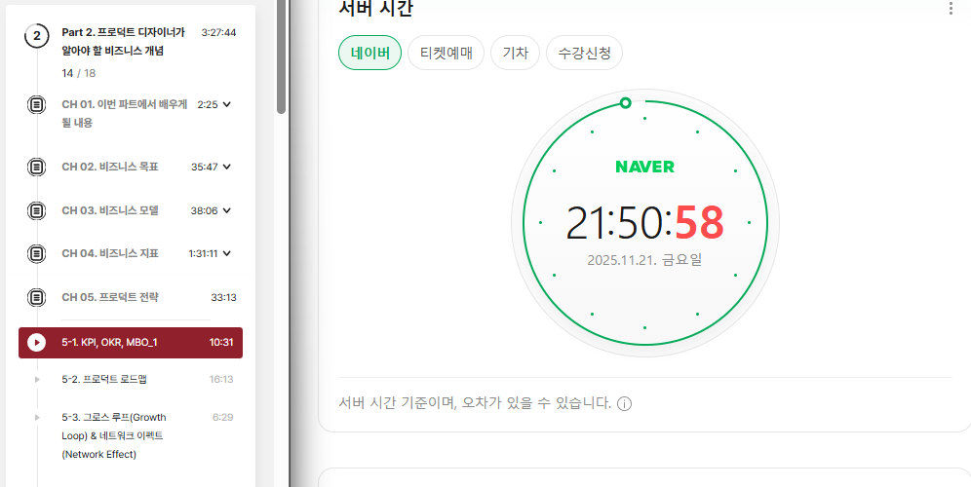Screen dimensions: 971x487
Task: Click the Part 2 circular progress badge
Action: [x=36, y=36]
